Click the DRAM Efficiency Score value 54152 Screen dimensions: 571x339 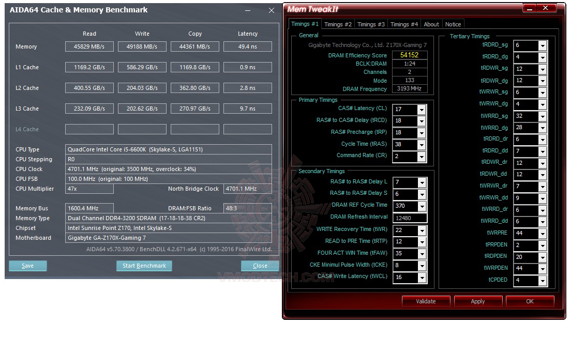pyautogui.click(x=409, y=55)
